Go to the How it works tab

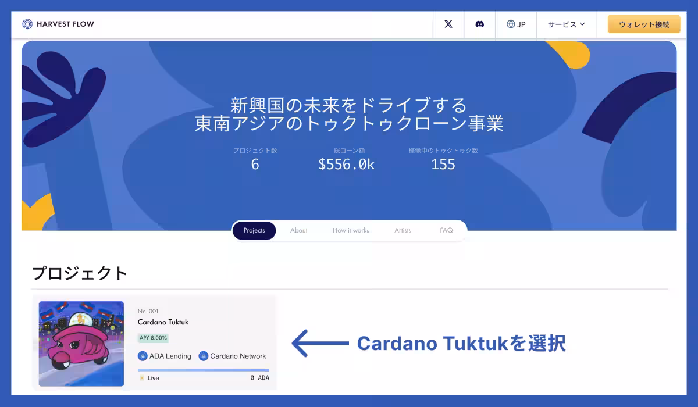351,231
